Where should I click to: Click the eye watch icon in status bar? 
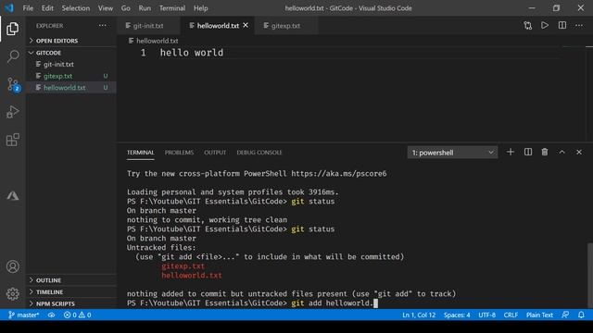(52, 314)
